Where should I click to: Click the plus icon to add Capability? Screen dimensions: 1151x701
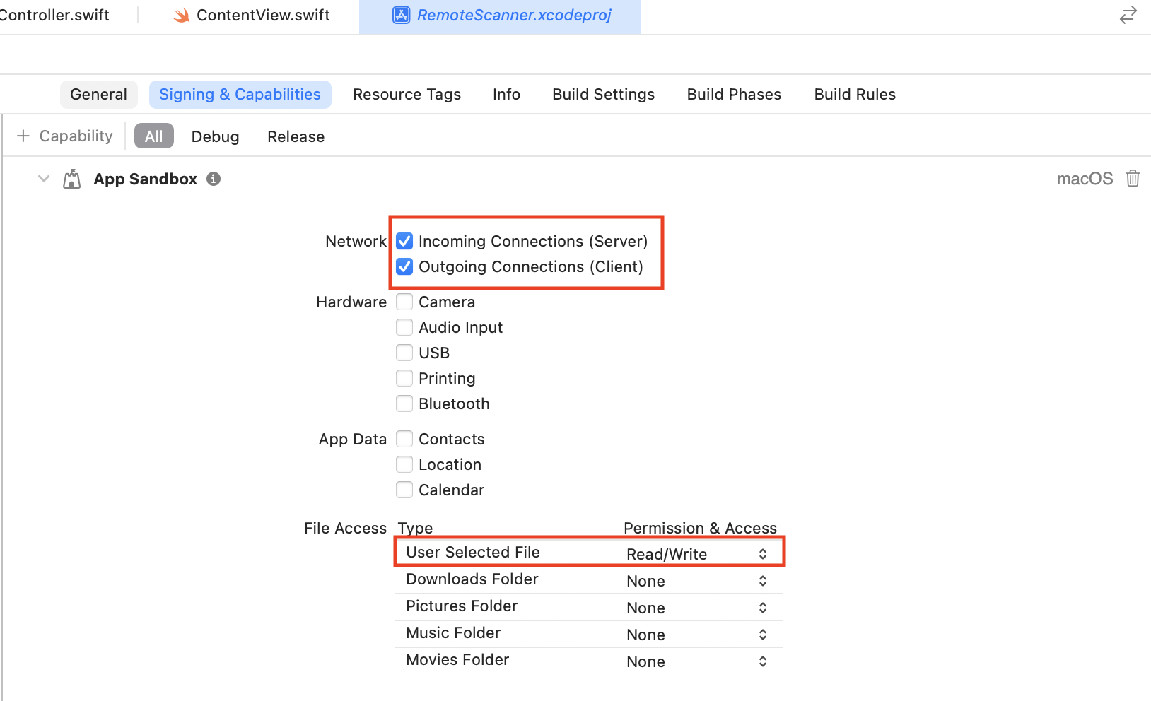point(23,136)
